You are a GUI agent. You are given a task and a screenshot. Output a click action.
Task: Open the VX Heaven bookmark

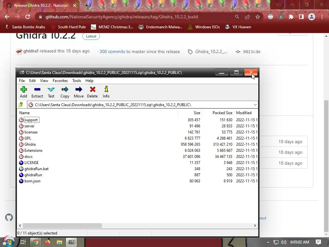[238, 27]
